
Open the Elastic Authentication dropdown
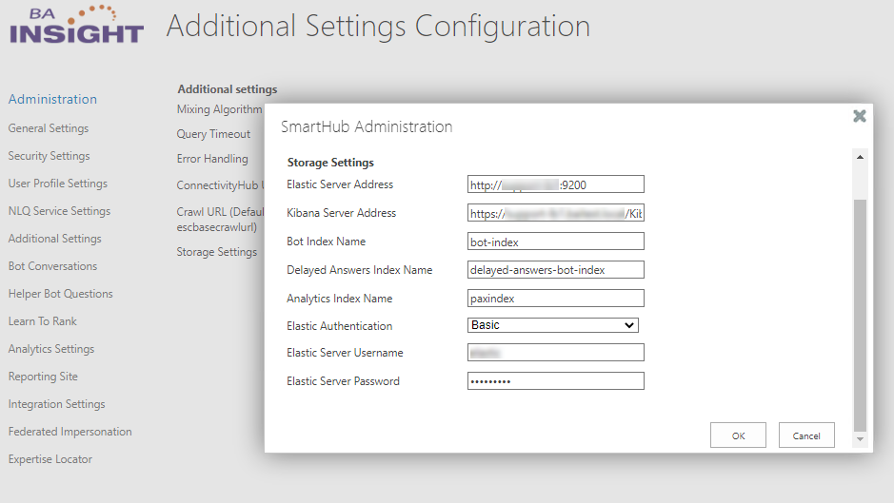click(x=552, y=325)
